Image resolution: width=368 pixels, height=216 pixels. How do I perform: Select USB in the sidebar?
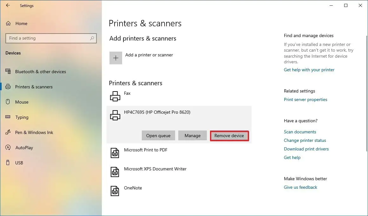click(x=19, y=163)
